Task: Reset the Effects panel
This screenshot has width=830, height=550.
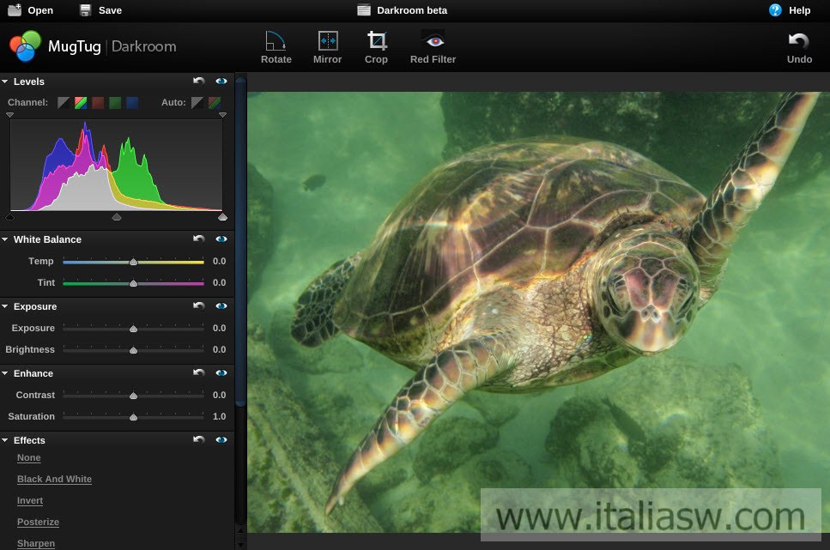Action: pyautogui.click(x=198, y=439)
